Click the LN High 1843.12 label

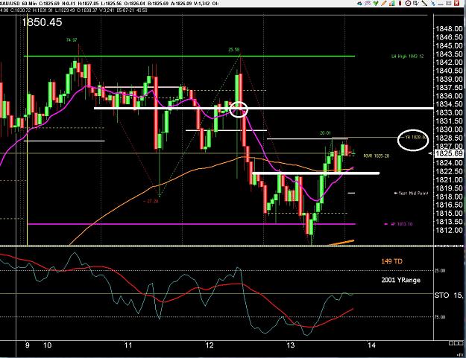point(408,57)
